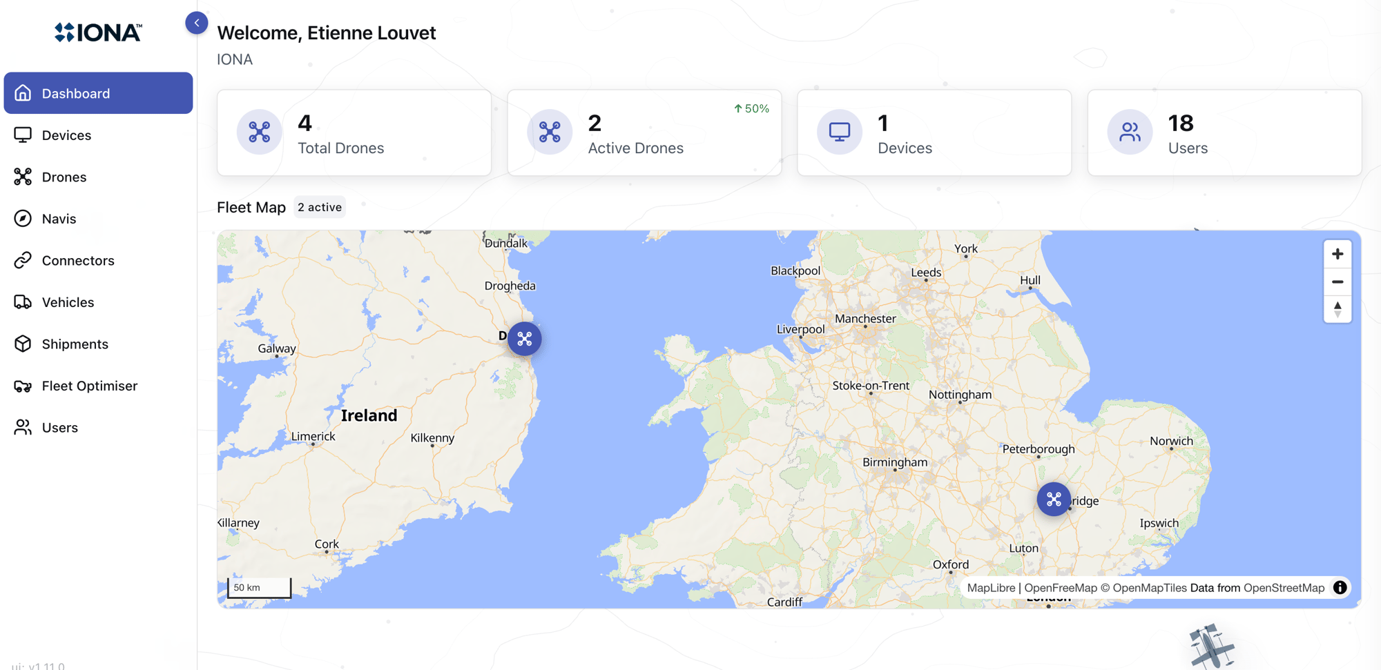1381x670 pixels.
Task: Click the drone marker near Dublin
Action: [524, 339]
